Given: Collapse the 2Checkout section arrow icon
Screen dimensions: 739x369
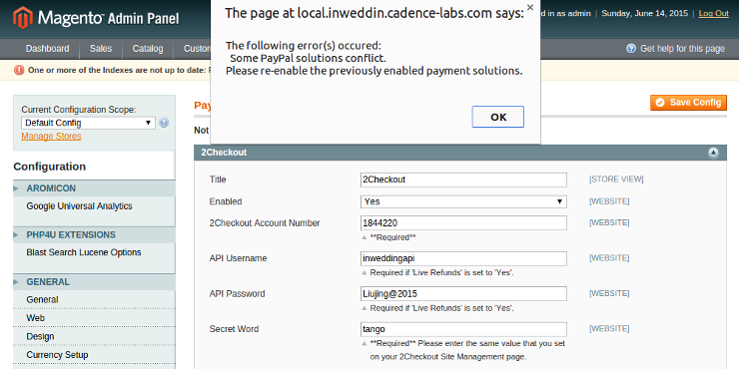Looking at the screenshot, I should pos(714,153).
